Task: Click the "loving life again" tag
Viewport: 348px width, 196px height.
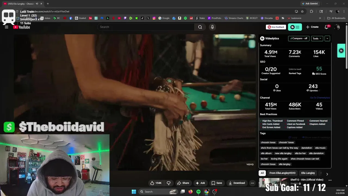Action: 279,159
